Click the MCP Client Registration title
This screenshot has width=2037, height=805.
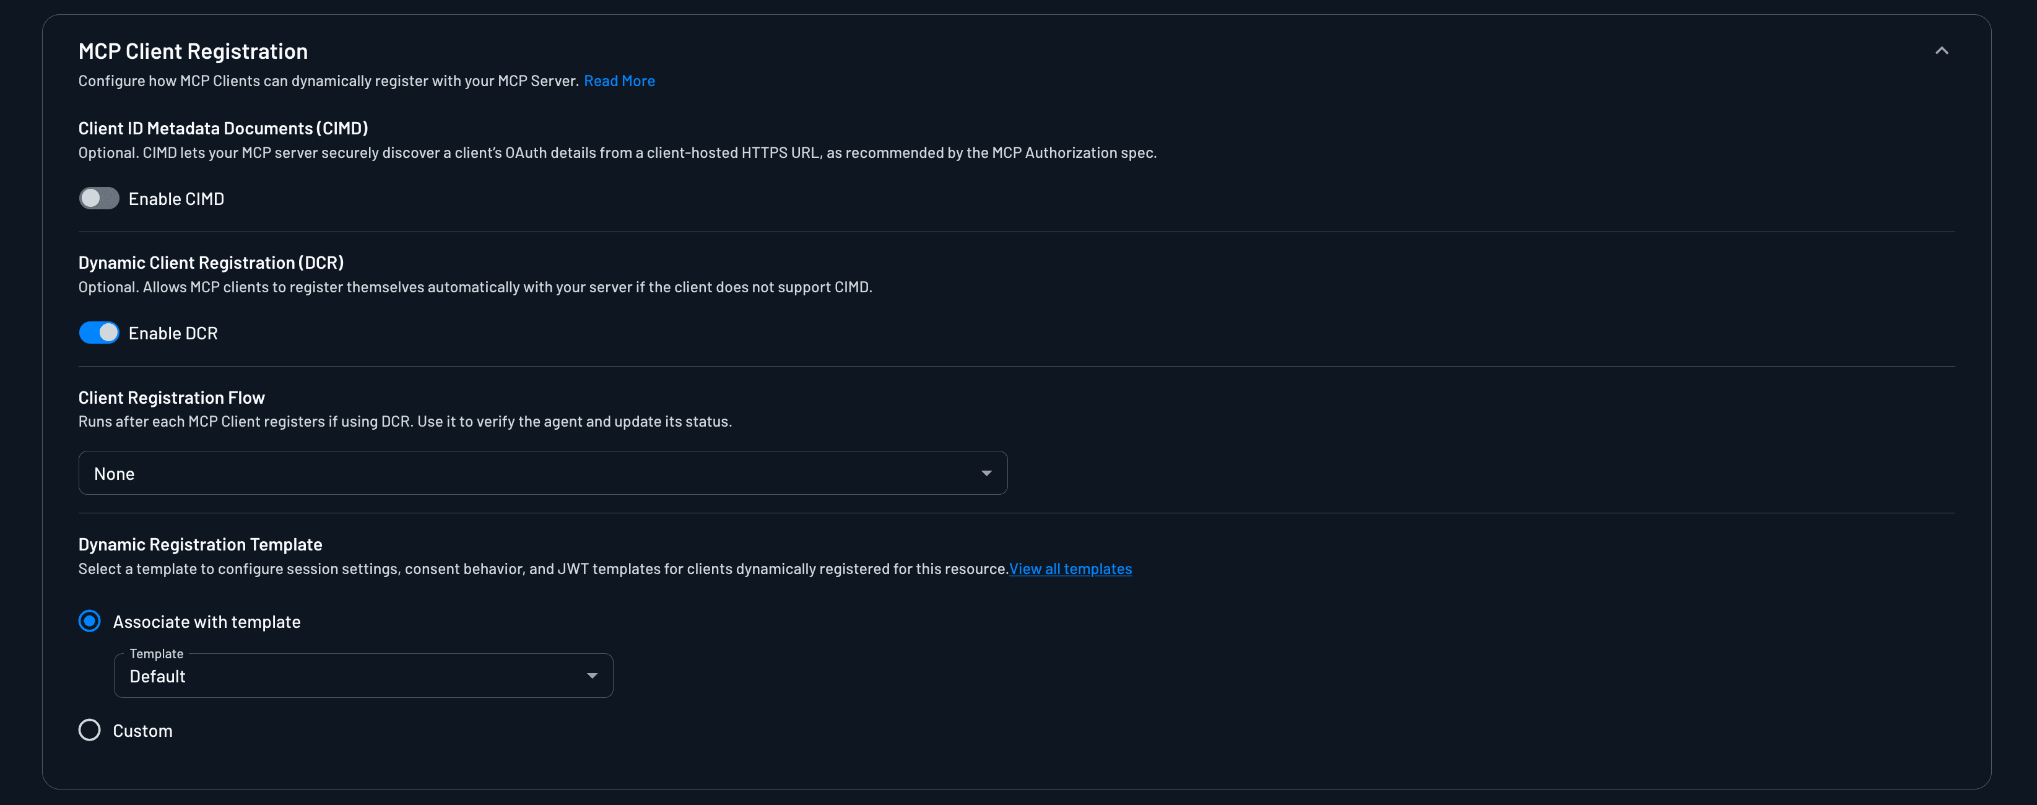[x=193, y=51]
